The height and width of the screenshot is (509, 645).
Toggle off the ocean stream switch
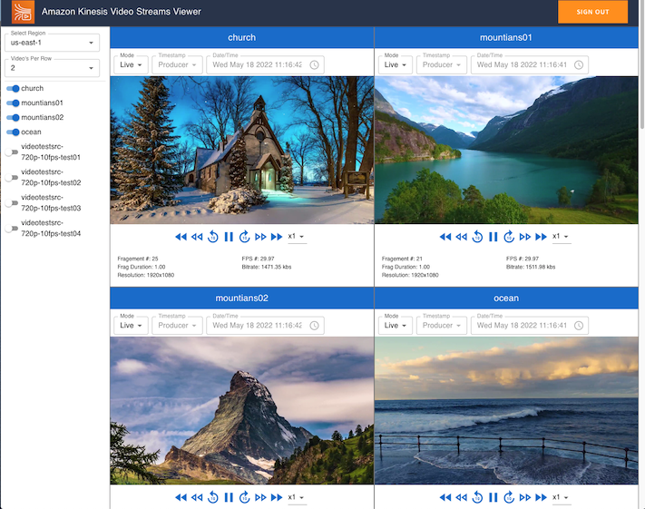(13, 132)
